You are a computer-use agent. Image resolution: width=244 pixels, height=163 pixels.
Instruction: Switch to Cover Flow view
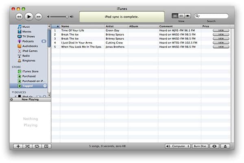coord(187,16)
